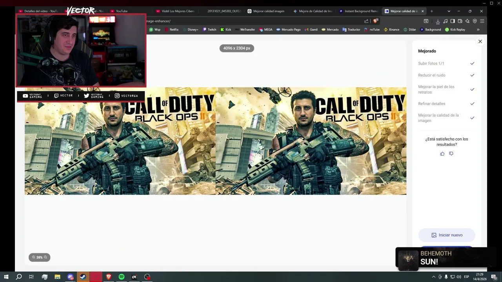Expand the hidden bookmarks chevron

(x=478, y=29)
